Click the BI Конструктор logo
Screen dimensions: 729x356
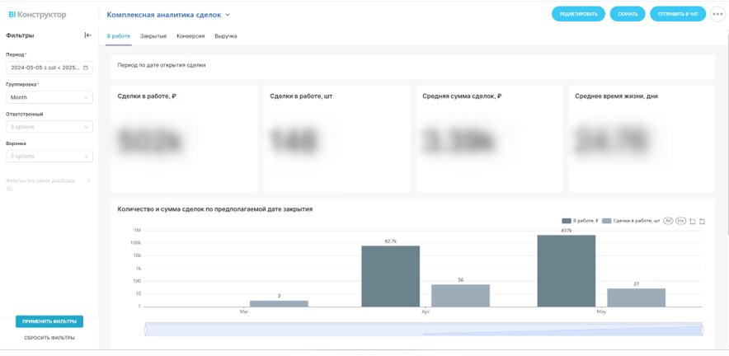[37, 14]
